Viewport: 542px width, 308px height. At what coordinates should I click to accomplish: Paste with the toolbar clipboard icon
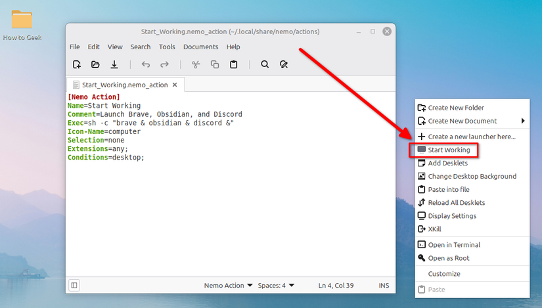tap(234, 64)
